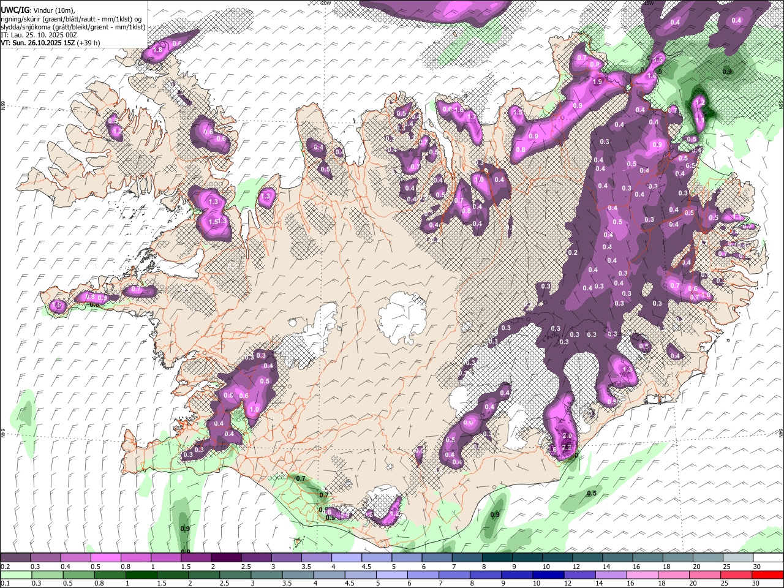Click the '(+39 h)' forecast offset text
Viewport: 784px width, 588px height.
pyautogui.click(x=89, y=43)
